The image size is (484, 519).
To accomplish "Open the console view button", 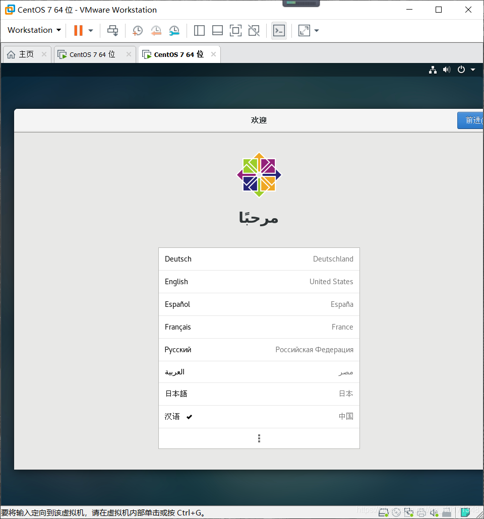I will (x=279, y=31).
